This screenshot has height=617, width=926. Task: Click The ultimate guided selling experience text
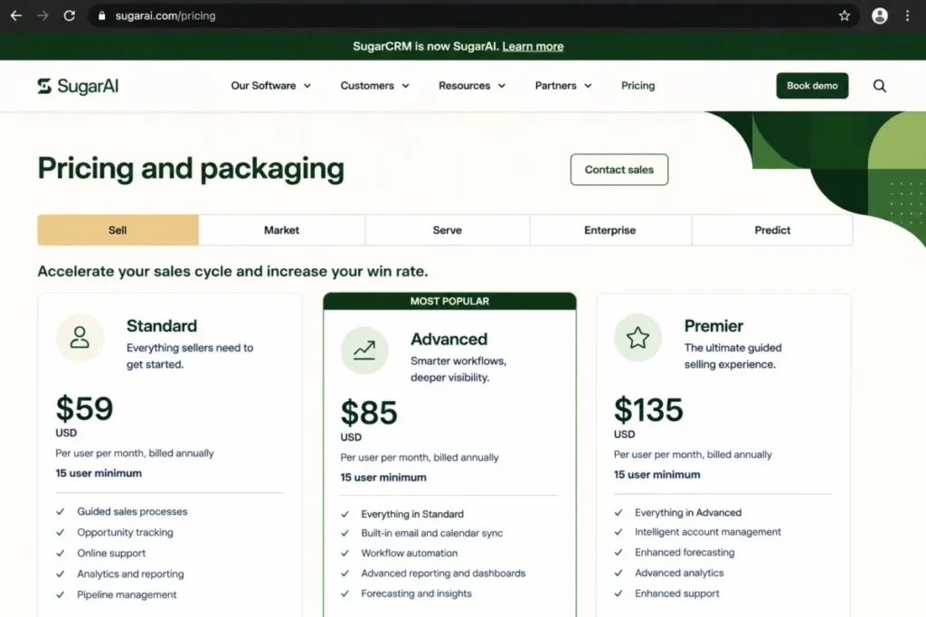[x=732, y=356]
